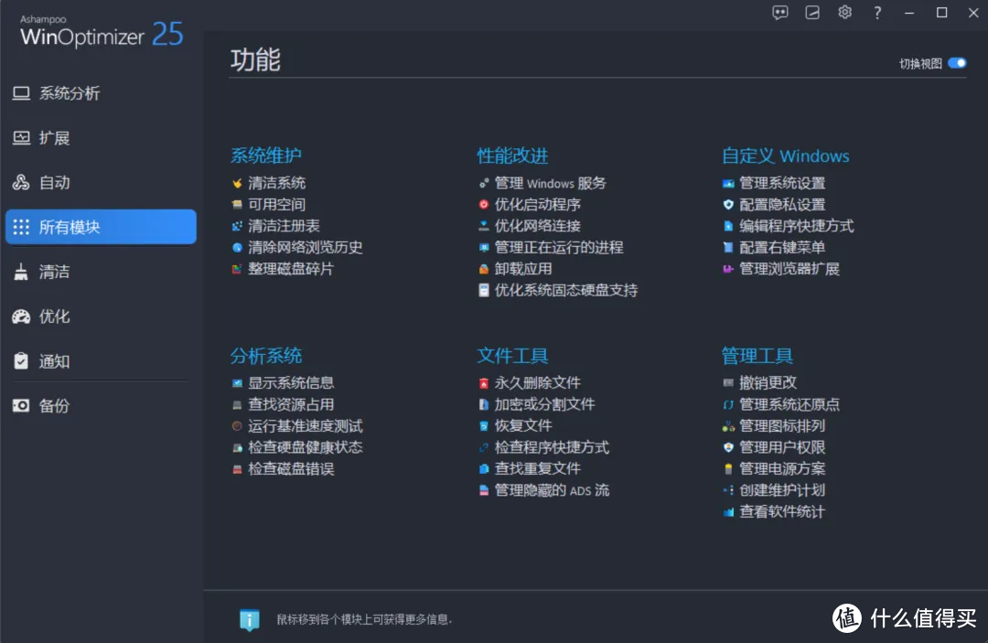The height and width of the screenshot is (643, 988).
Task: Click the icon beside 恢复文件
Action: pos(483,426)
